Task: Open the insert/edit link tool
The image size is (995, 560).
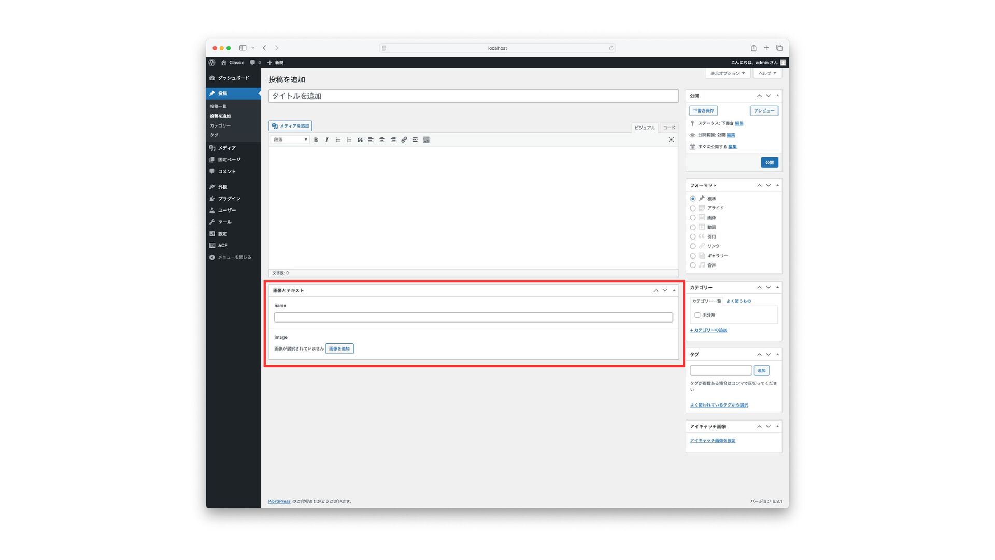Action: tap(404, 140)
